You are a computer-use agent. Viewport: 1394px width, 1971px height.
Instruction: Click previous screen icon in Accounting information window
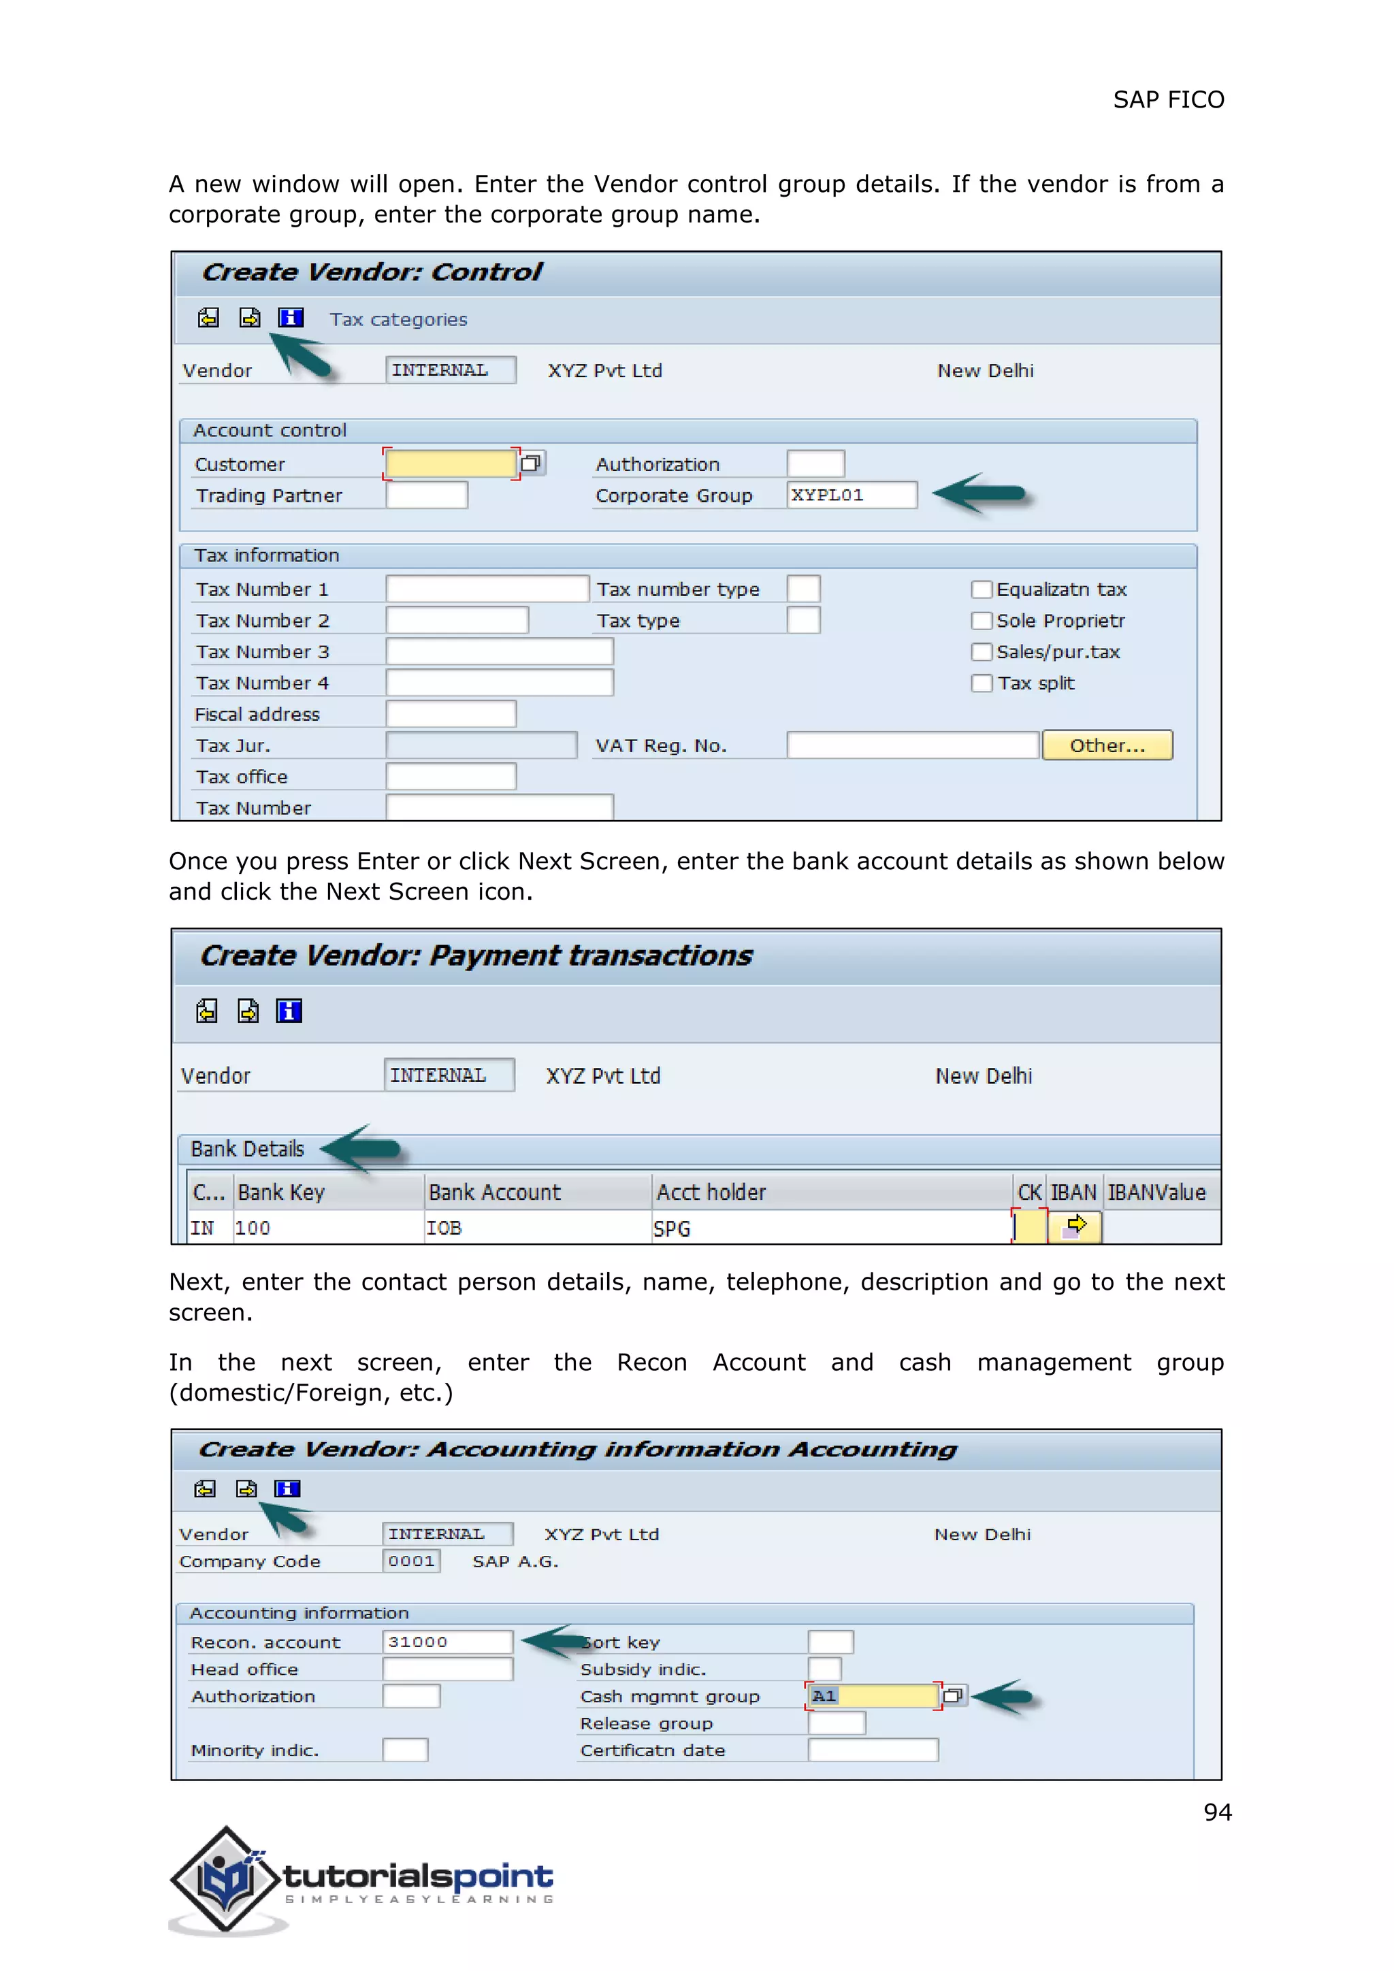coord(205,1488)
